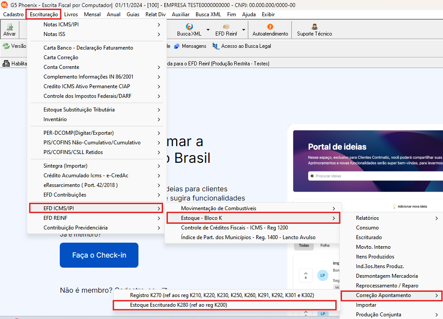Image resolution: width=443 pixels, height=319 pixels.
Task: Select EFD ICMS/IPI menu entry
Action: [x=96, y=208]
